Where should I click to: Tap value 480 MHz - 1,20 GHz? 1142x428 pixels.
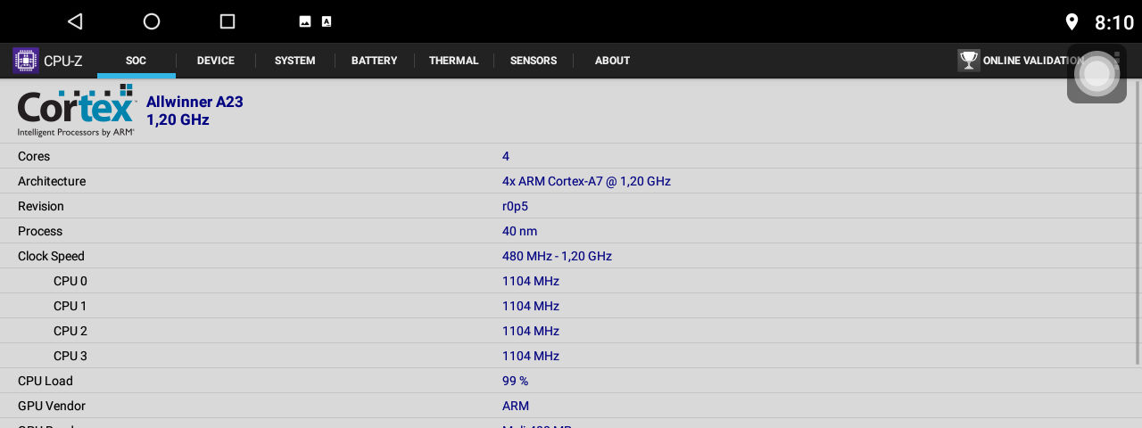coord(557,256)
